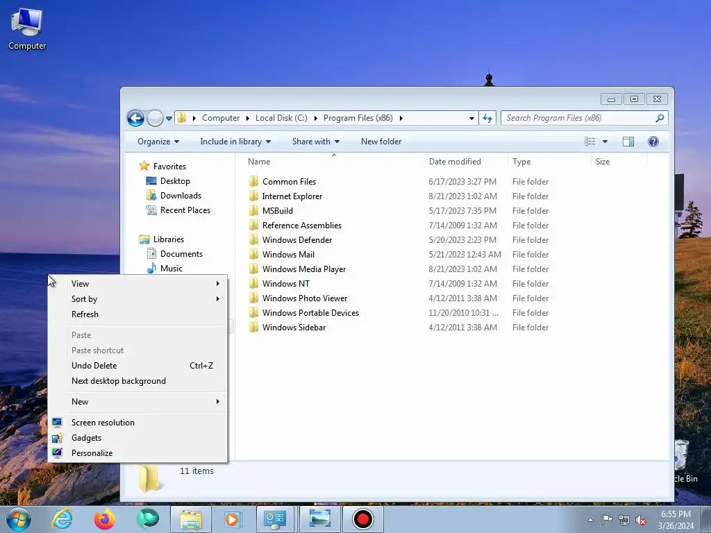711x533 pixels.
Task: Select Documents library in navigation pane
Action: click(181, 254)
